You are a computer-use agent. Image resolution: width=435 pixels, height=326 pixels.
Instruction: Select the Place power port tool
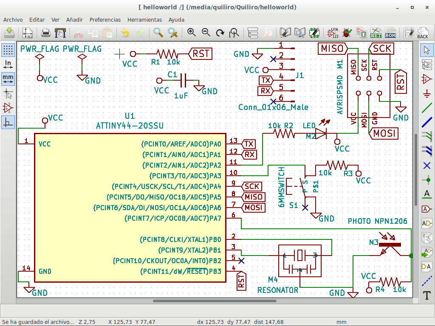427,93
